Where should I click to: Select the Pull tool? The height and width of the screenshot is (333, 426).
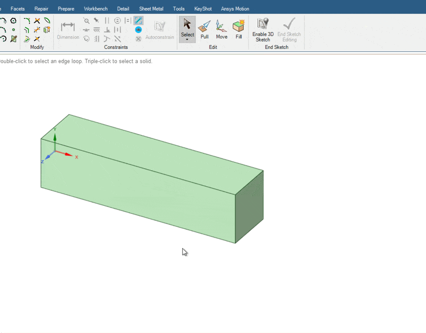tap(204, 29)
